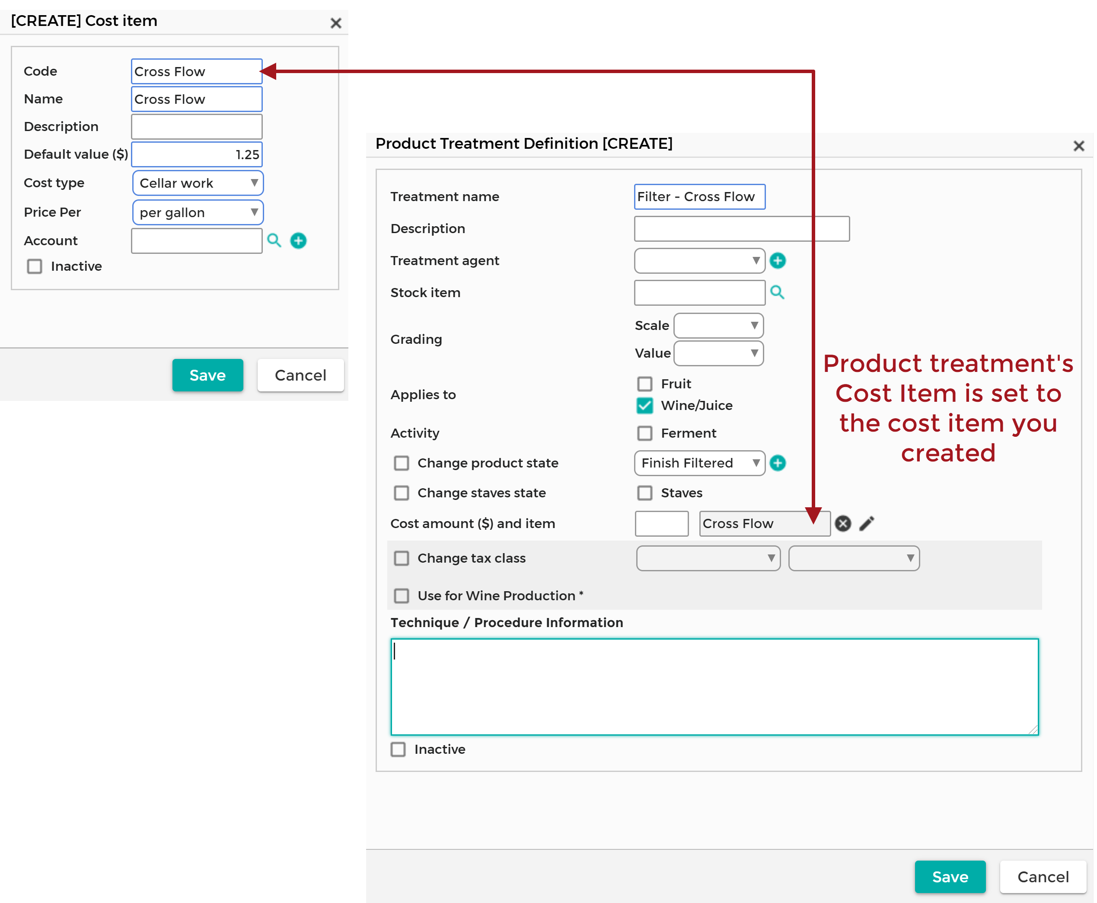Search for an account in Cost item dialog
Screen dimensions: 1097x903
tap(274, 240)
